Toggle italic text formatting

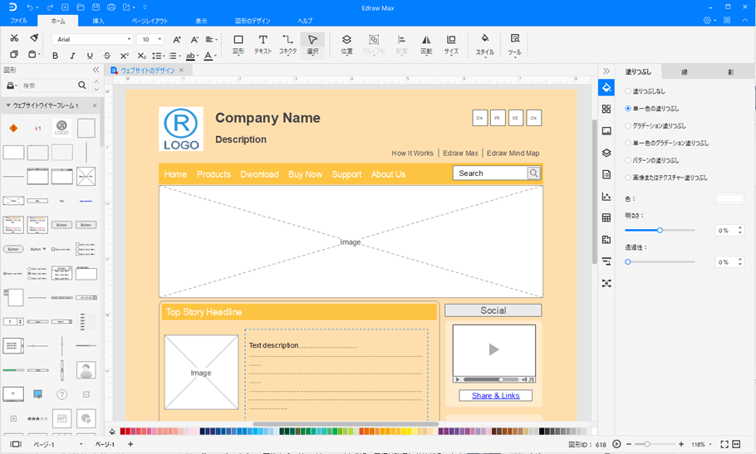(73, 56)
